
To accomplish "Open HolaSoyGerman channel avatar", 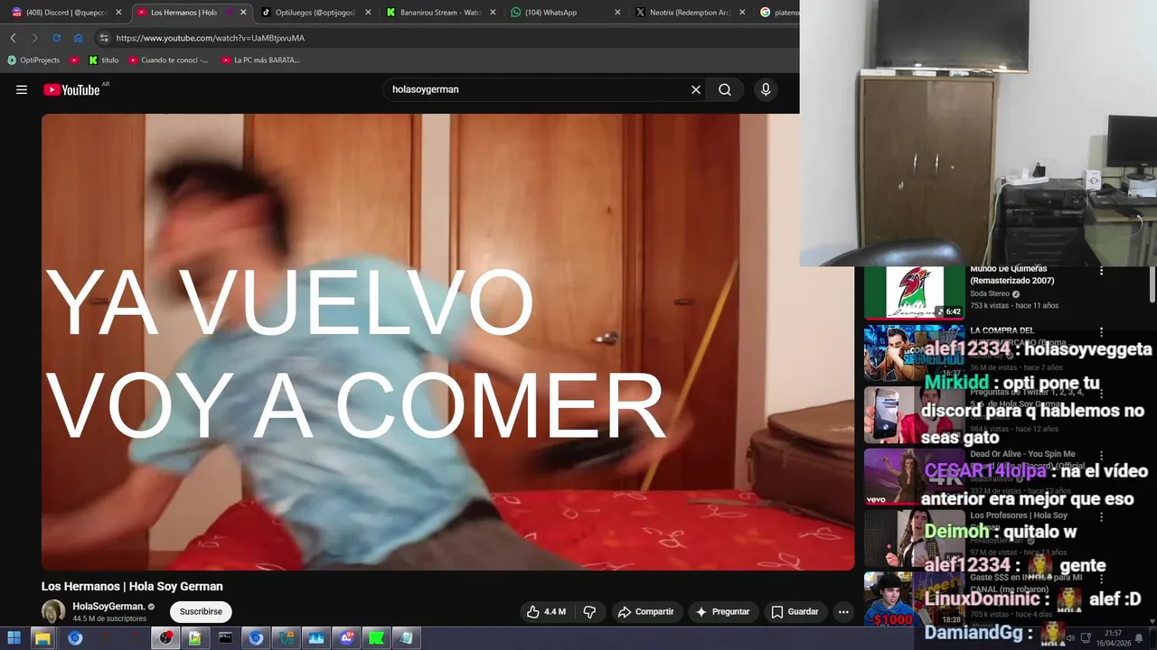I will 53,611.
